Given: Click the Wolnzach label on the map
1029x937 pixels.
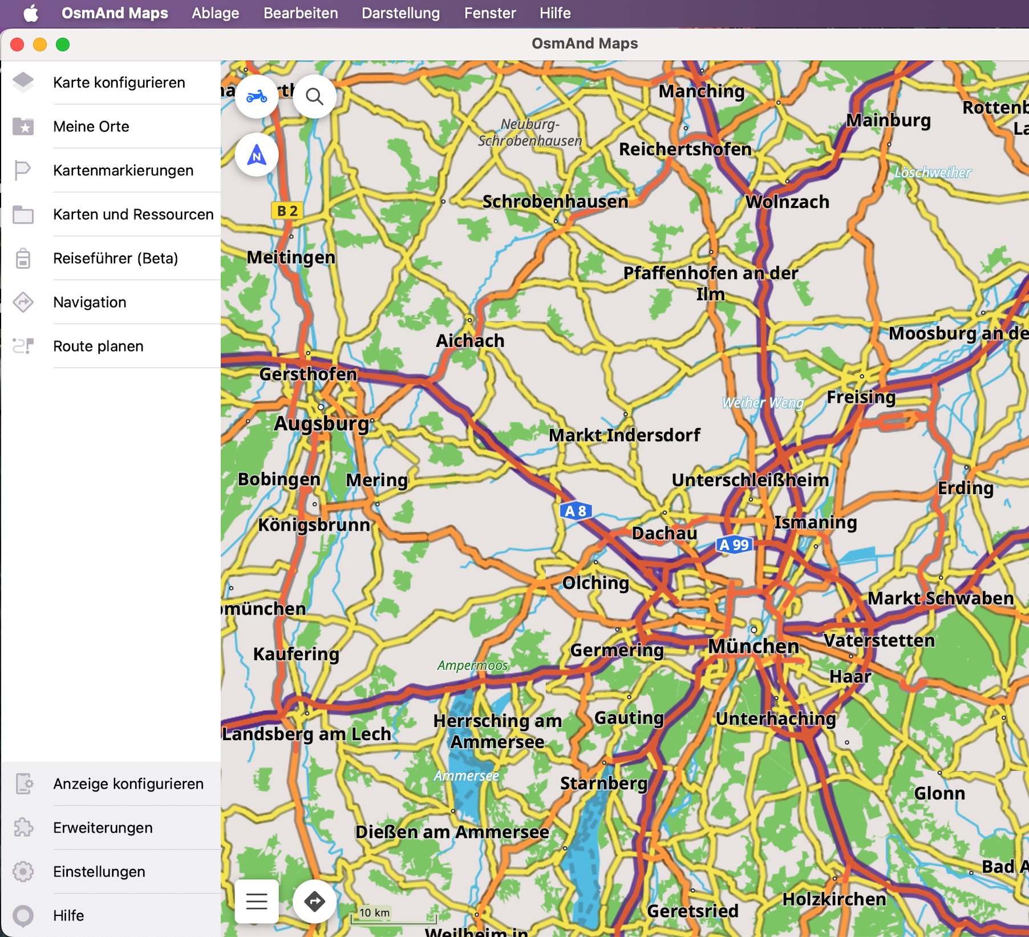Looking at the screenshot, I should tap(787, 201).
